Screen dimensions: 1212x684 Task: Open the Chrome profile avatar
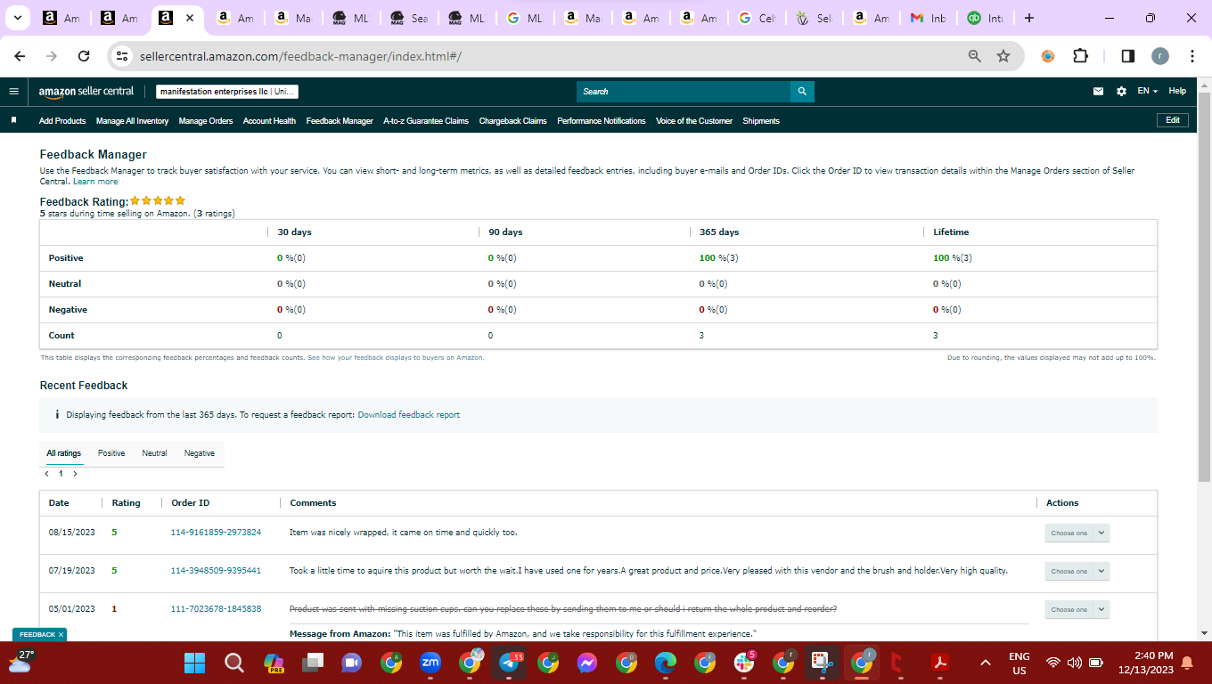point(1159,56)
